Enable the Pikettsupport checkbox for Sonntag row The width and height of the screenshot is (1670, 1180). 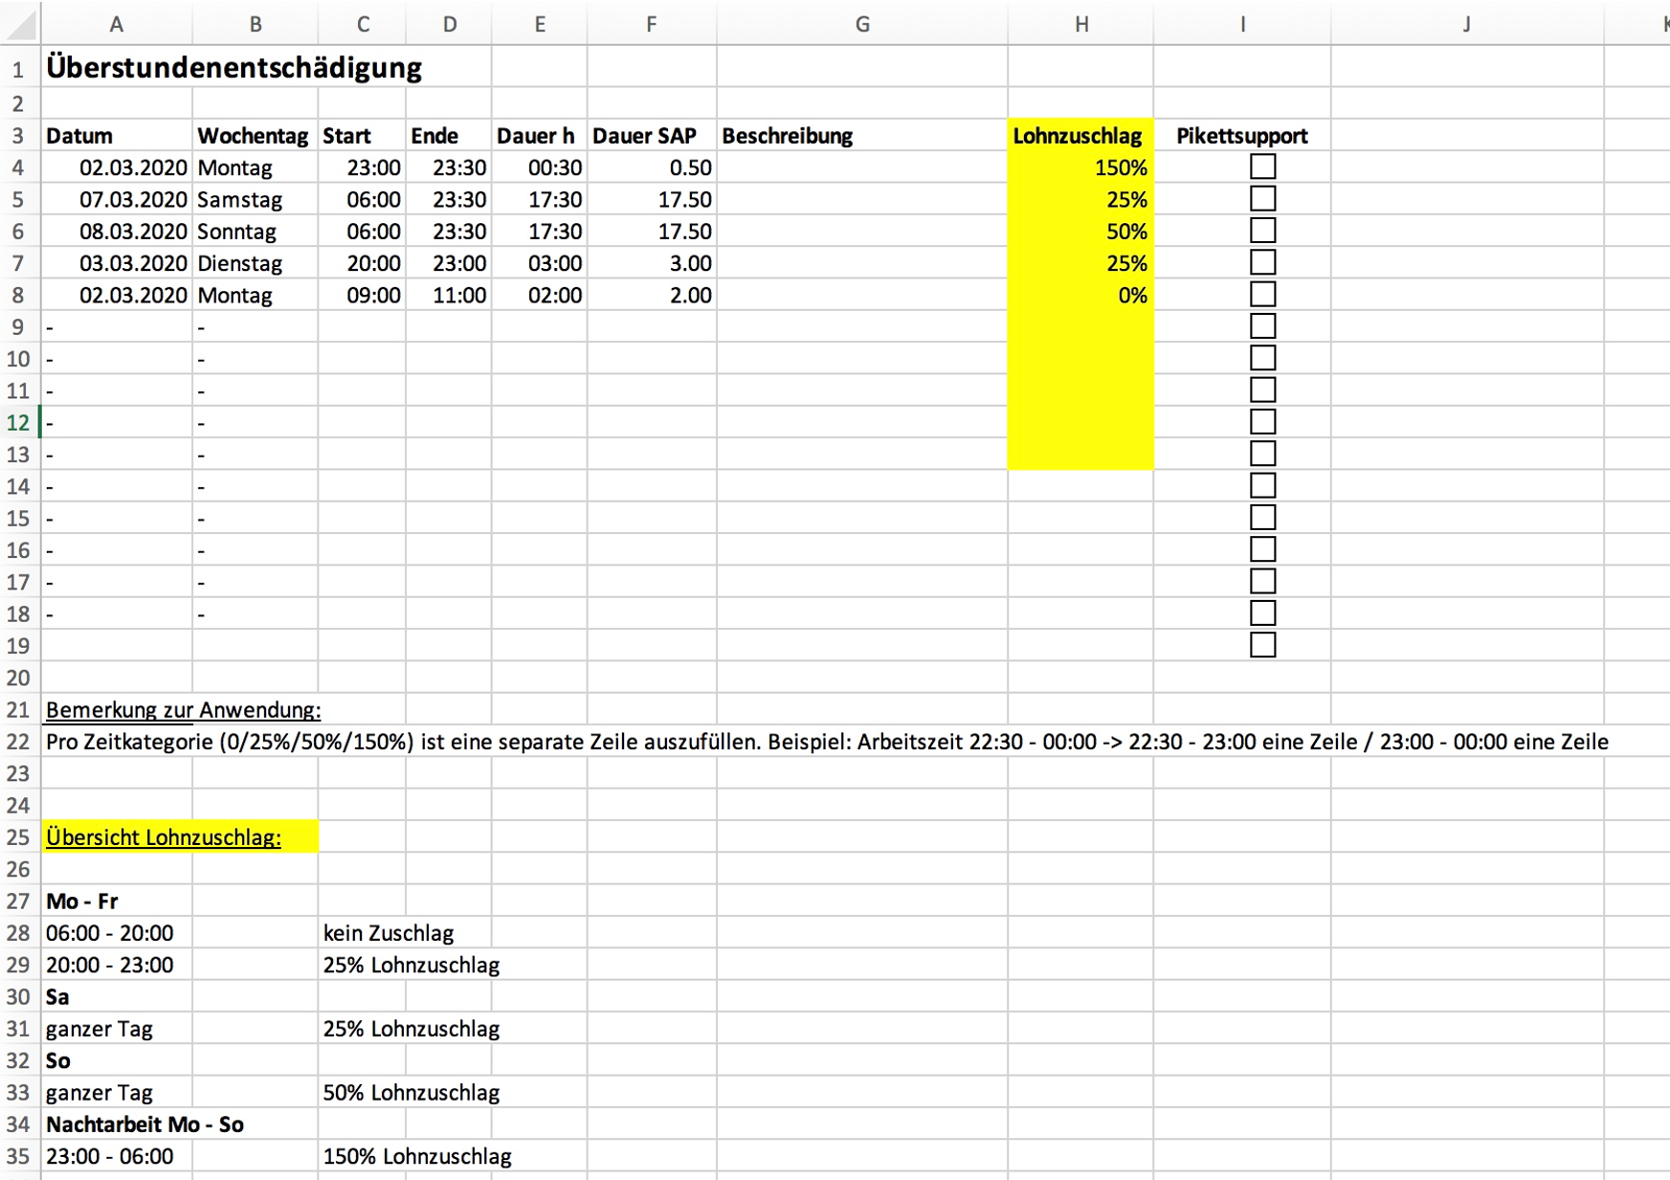pos(1262,231)
